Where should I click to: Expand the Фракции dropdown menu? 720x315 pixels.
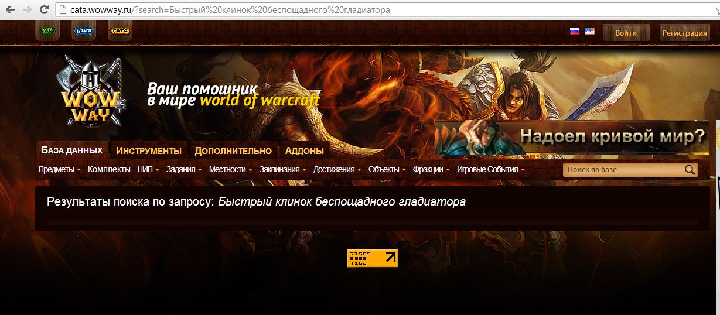tap(431, 169)
